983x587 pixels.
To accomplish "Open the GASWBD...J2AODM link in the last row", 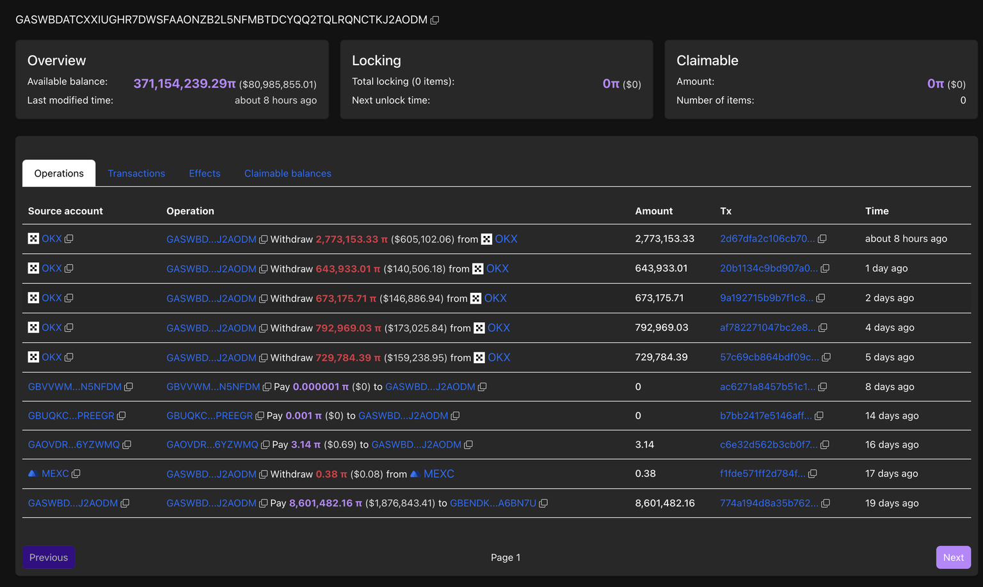I will pyautogui.click(x=211, y=503).
